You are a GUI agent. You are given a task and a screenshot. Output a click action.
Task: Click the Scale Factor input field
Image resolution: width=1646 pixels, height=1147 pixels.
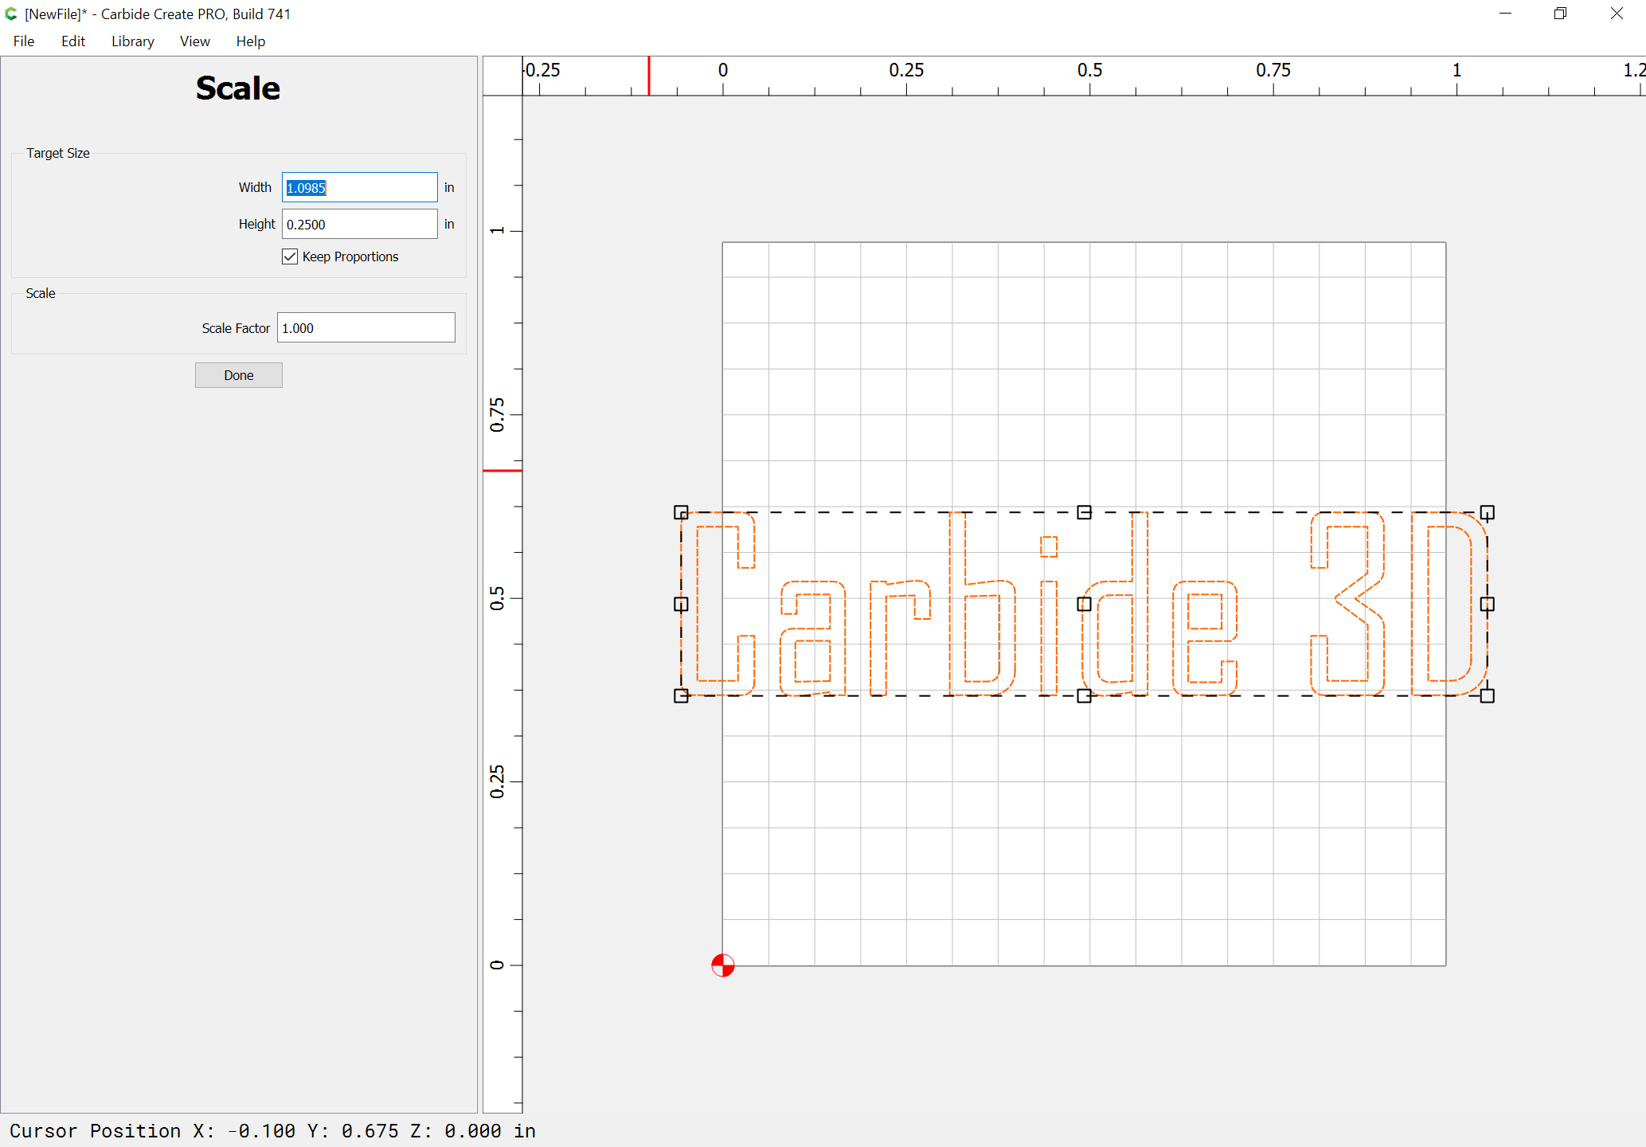point(366,327)
